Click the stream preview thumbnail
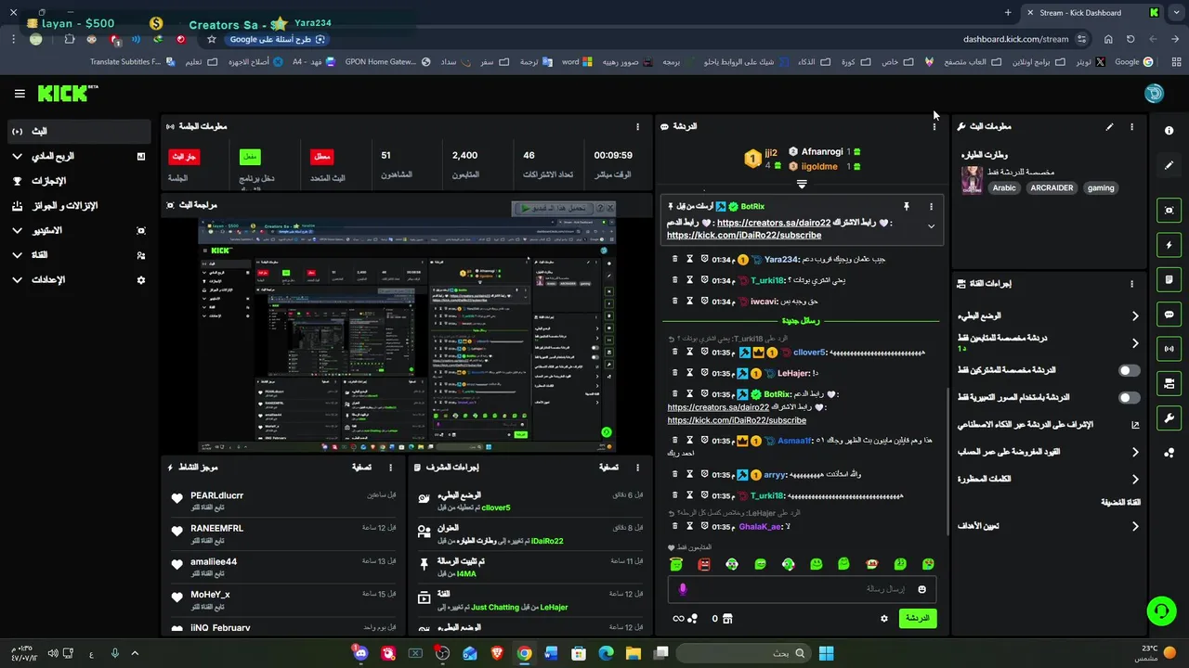 407,335
